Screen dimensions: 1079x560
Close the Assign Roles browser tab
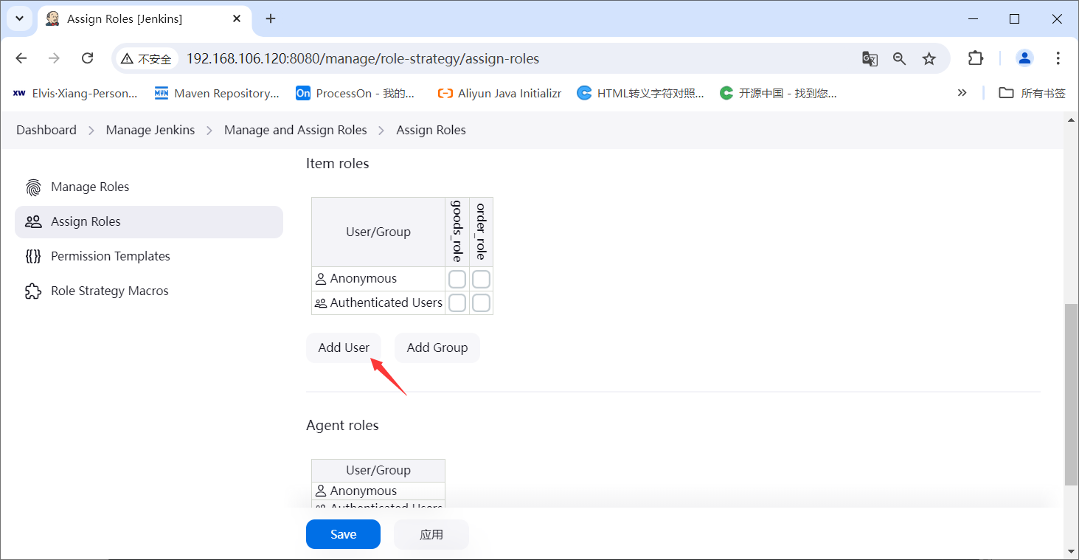[x=235, y=18]
